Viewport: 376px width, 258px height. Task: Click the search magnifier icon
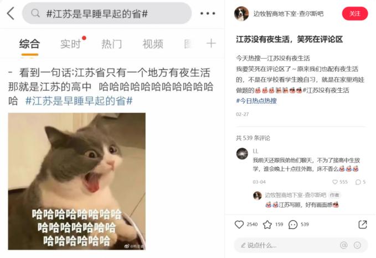(x=35, y=13)
